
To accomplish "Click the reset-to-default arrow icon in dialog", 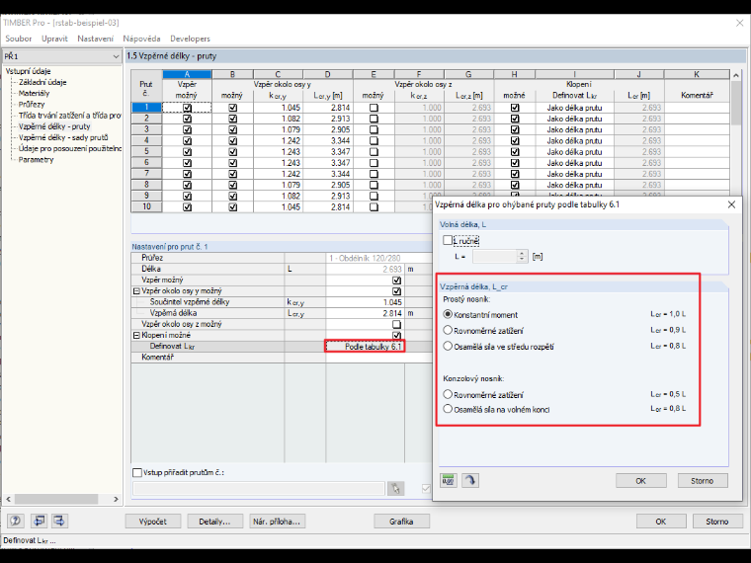I will point(469,480).
